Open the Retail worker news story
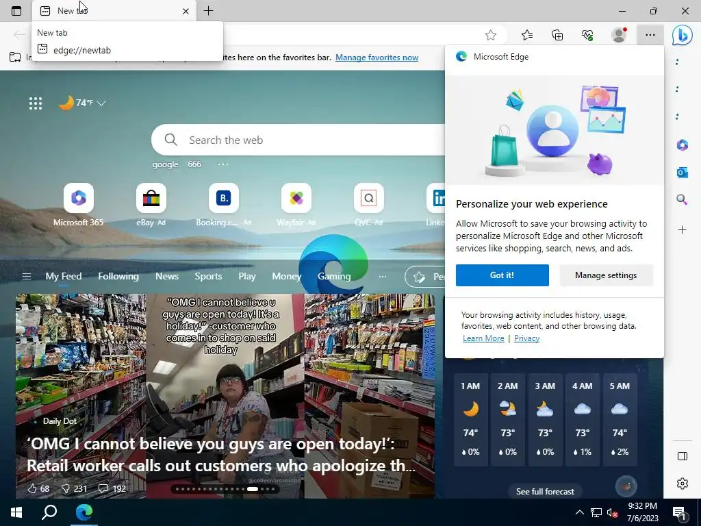 pyautogui.click(x=221, y=455)
